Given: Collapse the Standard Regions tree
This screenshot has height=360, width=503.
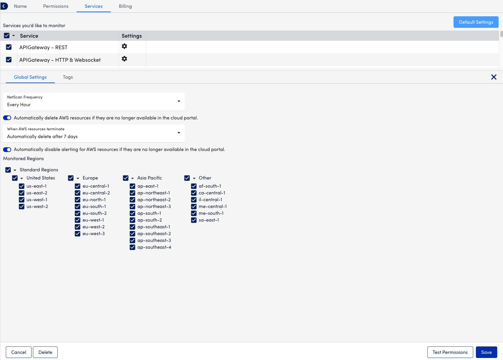Looking at the screenshot, I should pos(15,170).
